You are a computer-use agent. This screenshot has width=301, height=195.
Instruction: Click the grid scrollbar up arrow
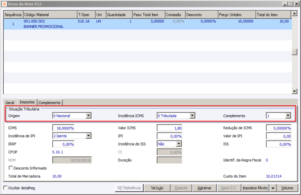295,13
